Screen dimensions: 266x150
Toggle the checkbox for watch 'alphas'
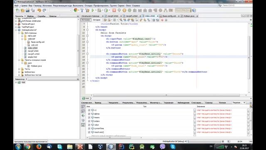89,114
